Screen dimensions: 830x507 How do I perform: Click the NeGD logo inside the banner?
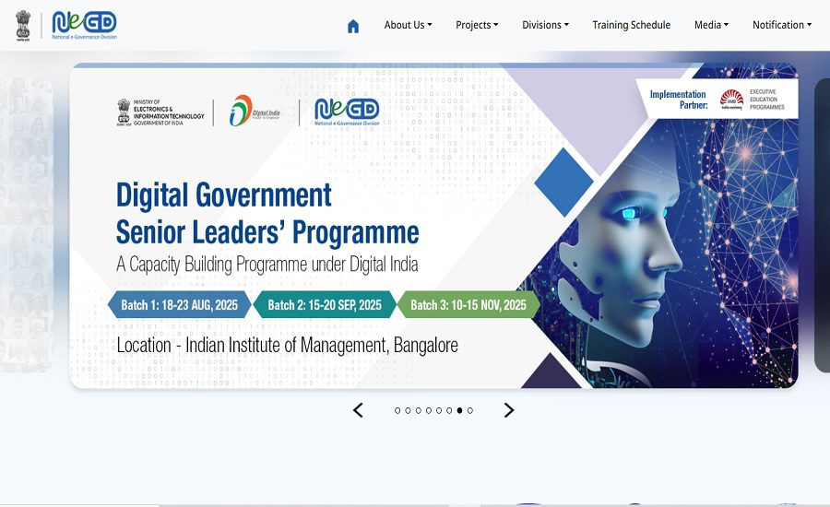click(x=347, y=112)
